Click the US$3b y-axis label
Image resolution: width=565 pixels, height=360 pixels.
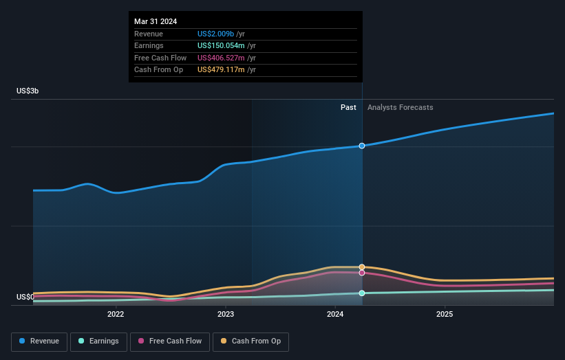(x=28, y=91)
